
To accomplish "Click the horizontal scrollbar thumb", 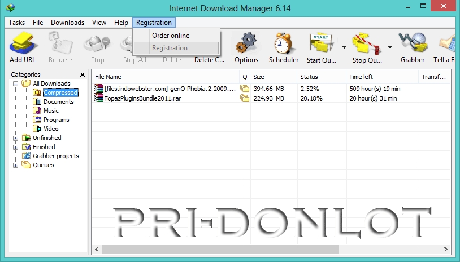I will point(220,250).
